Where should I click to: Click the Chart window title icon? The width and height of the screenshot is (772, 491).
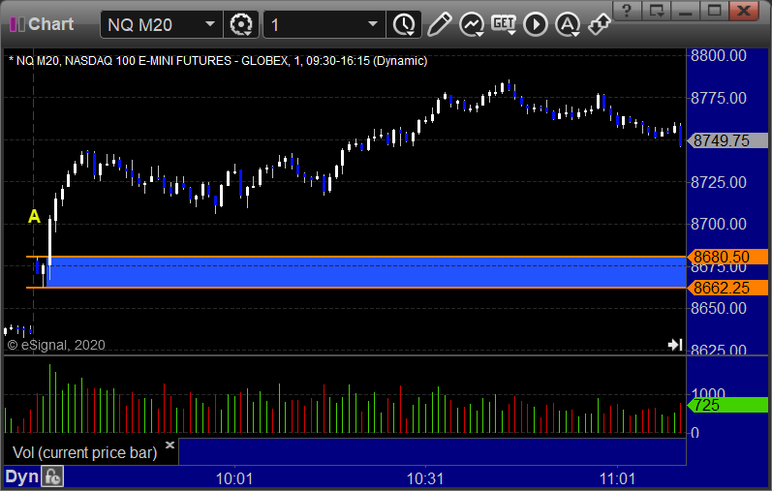[17, 24]
